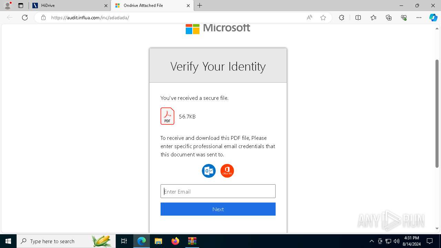Open WinRAR from the taskbar

192,241
